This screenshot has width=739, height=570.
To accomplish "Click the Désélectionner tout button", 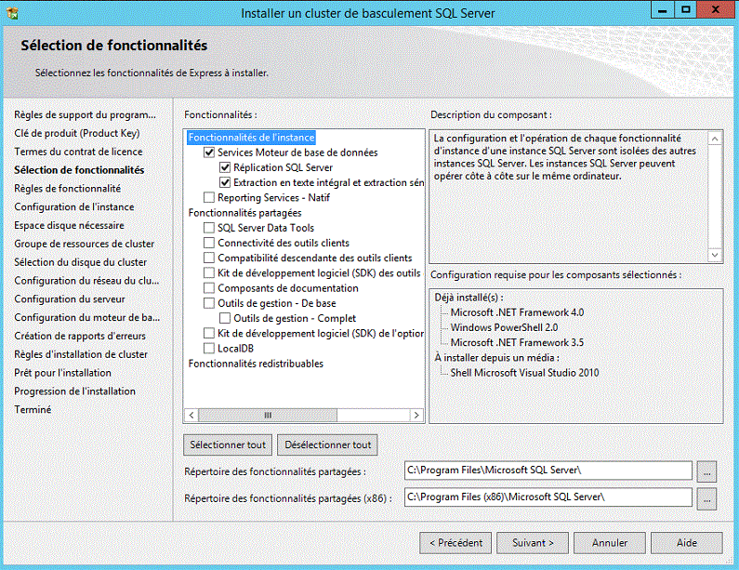I will coord(327,444).
